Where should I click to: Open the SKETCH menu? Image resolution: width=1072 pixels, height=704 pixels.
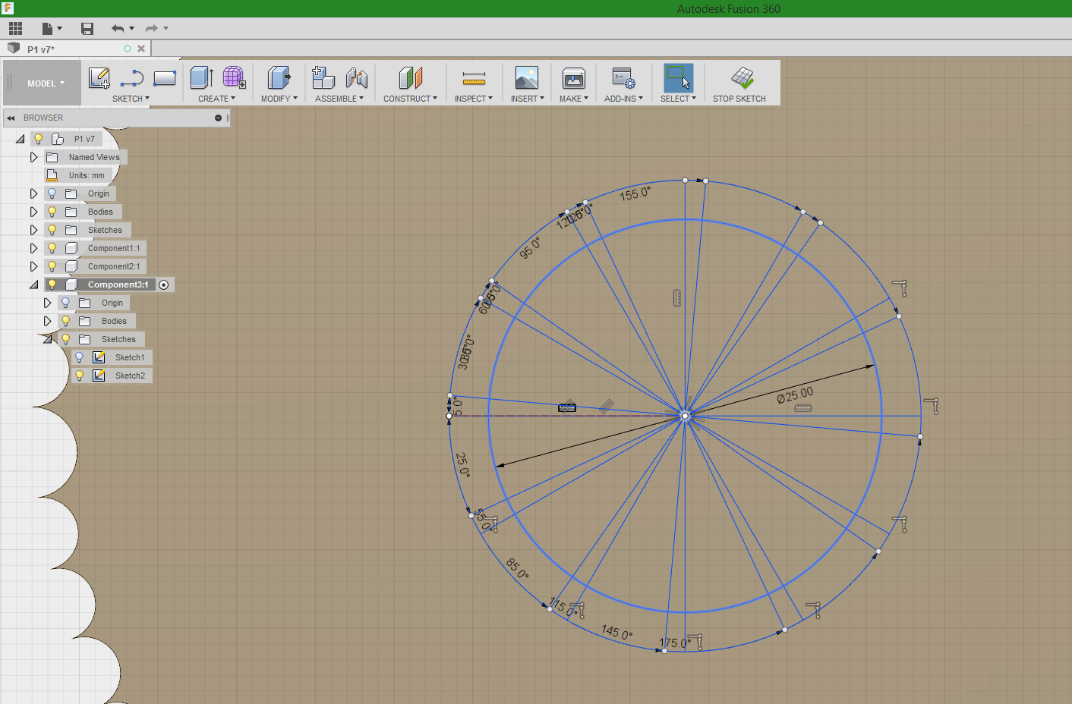tap(131, 99)
